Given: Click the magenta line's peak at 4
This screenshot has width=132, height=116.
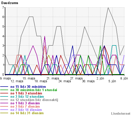Looking at the screenshot, I should click(45, 36).
